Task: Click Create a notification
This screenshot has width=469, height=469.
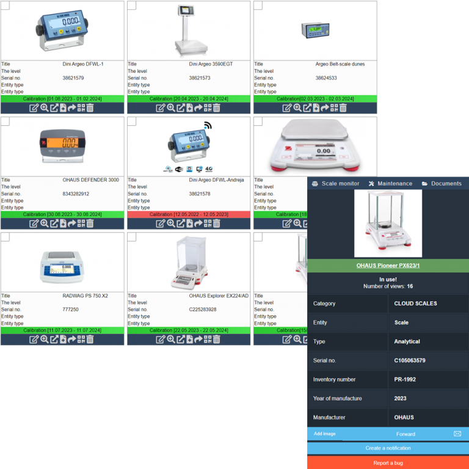Action: [x=388, y=448]
